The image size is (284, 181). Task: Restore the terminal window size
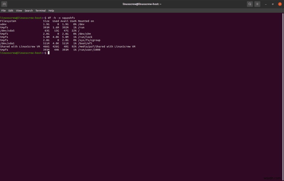point(272,4)
